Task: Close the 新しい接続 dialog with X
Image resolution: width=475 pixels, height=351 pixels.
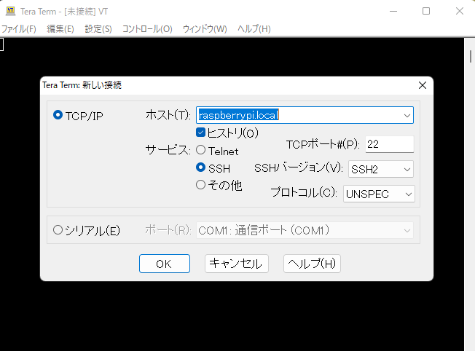Action: (x=423, y=85)
